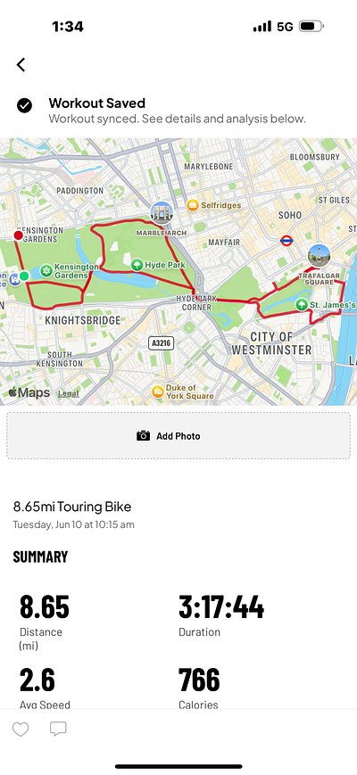Tap the Underground station roundel in Soho
This screenshot has height=775, width=357.
pos(286,241)
